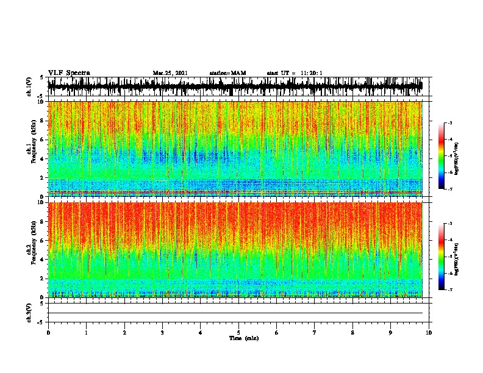The width and height of the screenshot is (483, 373).
Task: Click time axis tick label "2"
Action: point(124,333)
